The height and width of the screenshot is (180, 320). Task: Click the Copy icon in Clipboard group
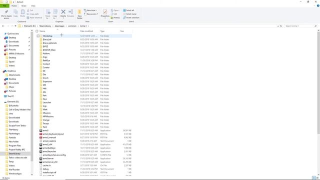[x=15, y=12]
